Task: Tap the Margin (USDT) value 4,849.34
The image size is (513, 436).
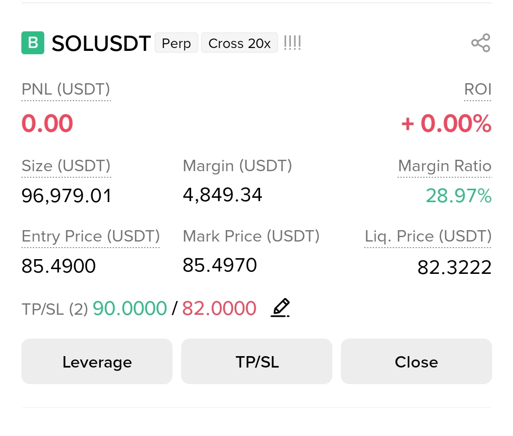Action: (223, 195)
